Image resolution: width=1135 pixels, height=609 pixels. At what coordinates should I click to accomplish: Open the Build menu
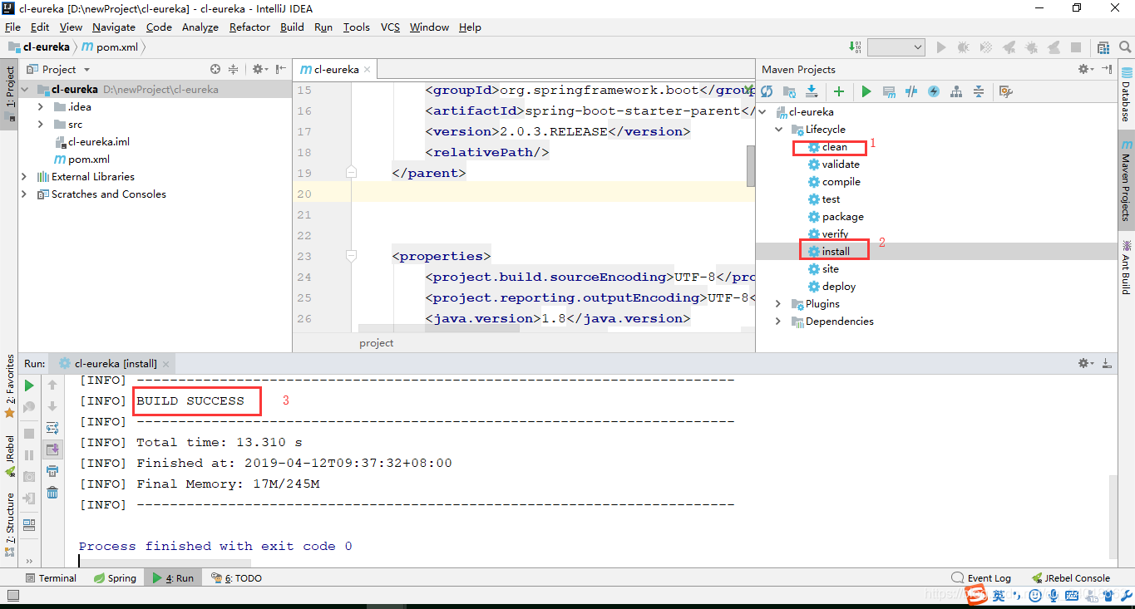tap(292, 27)
